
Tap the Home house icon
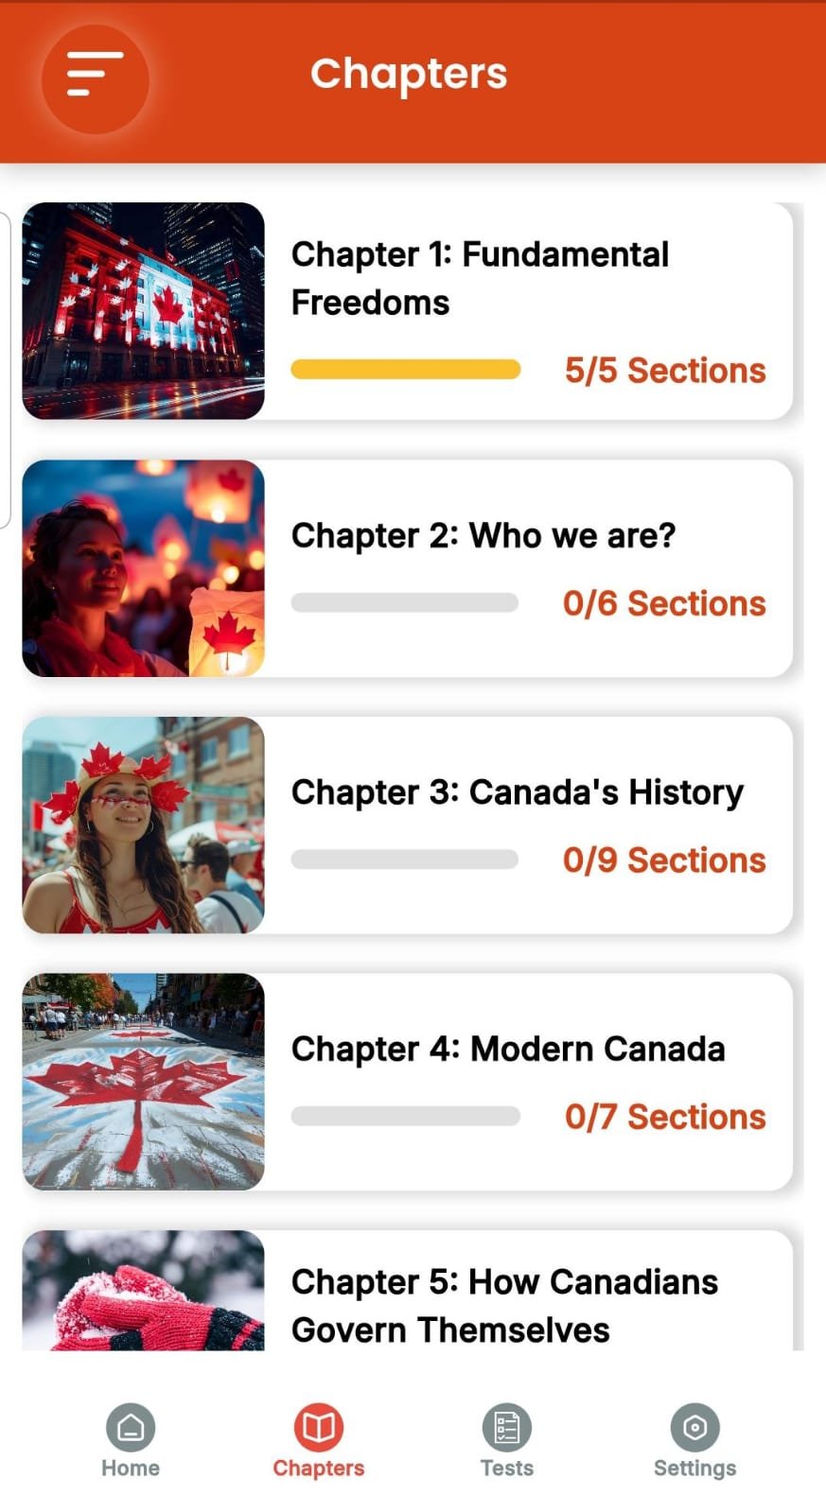click(131, 1427)
